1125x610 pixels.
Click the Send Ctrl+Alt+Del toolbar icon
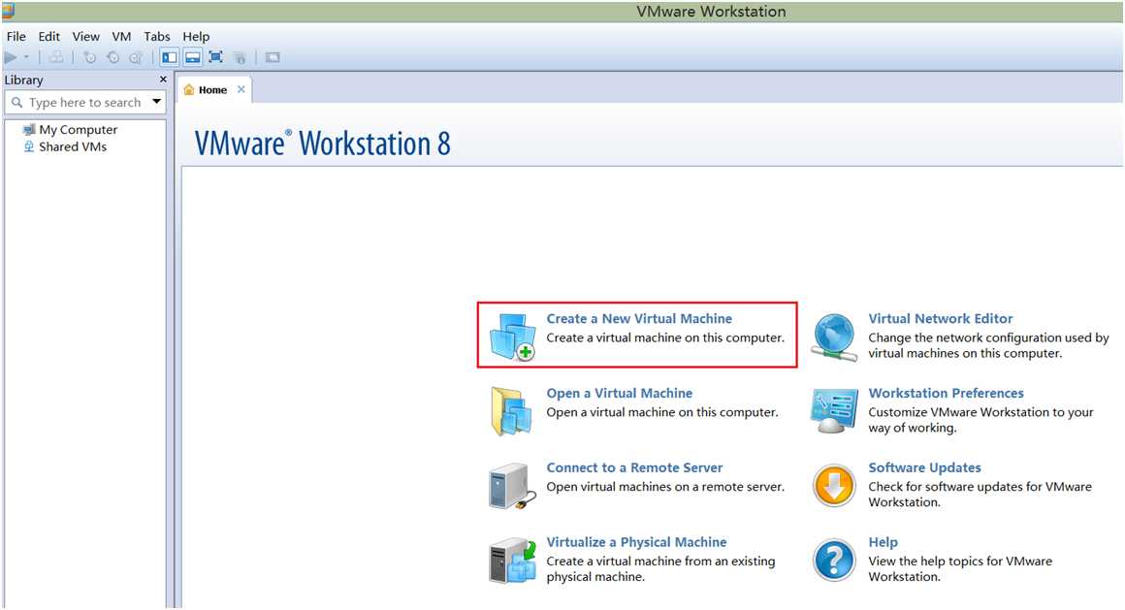(x=56, y=57)
